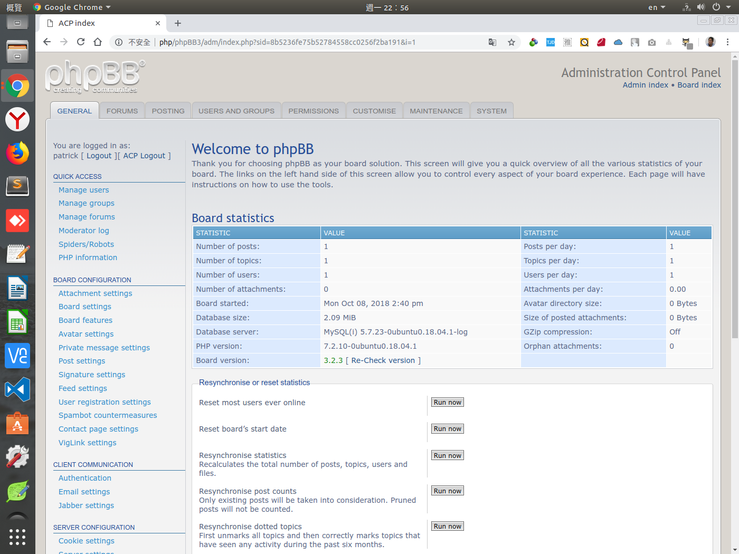Screen dimensions: 739x554
Task: Open Email settings link
Action: click(x=84, y=492)
